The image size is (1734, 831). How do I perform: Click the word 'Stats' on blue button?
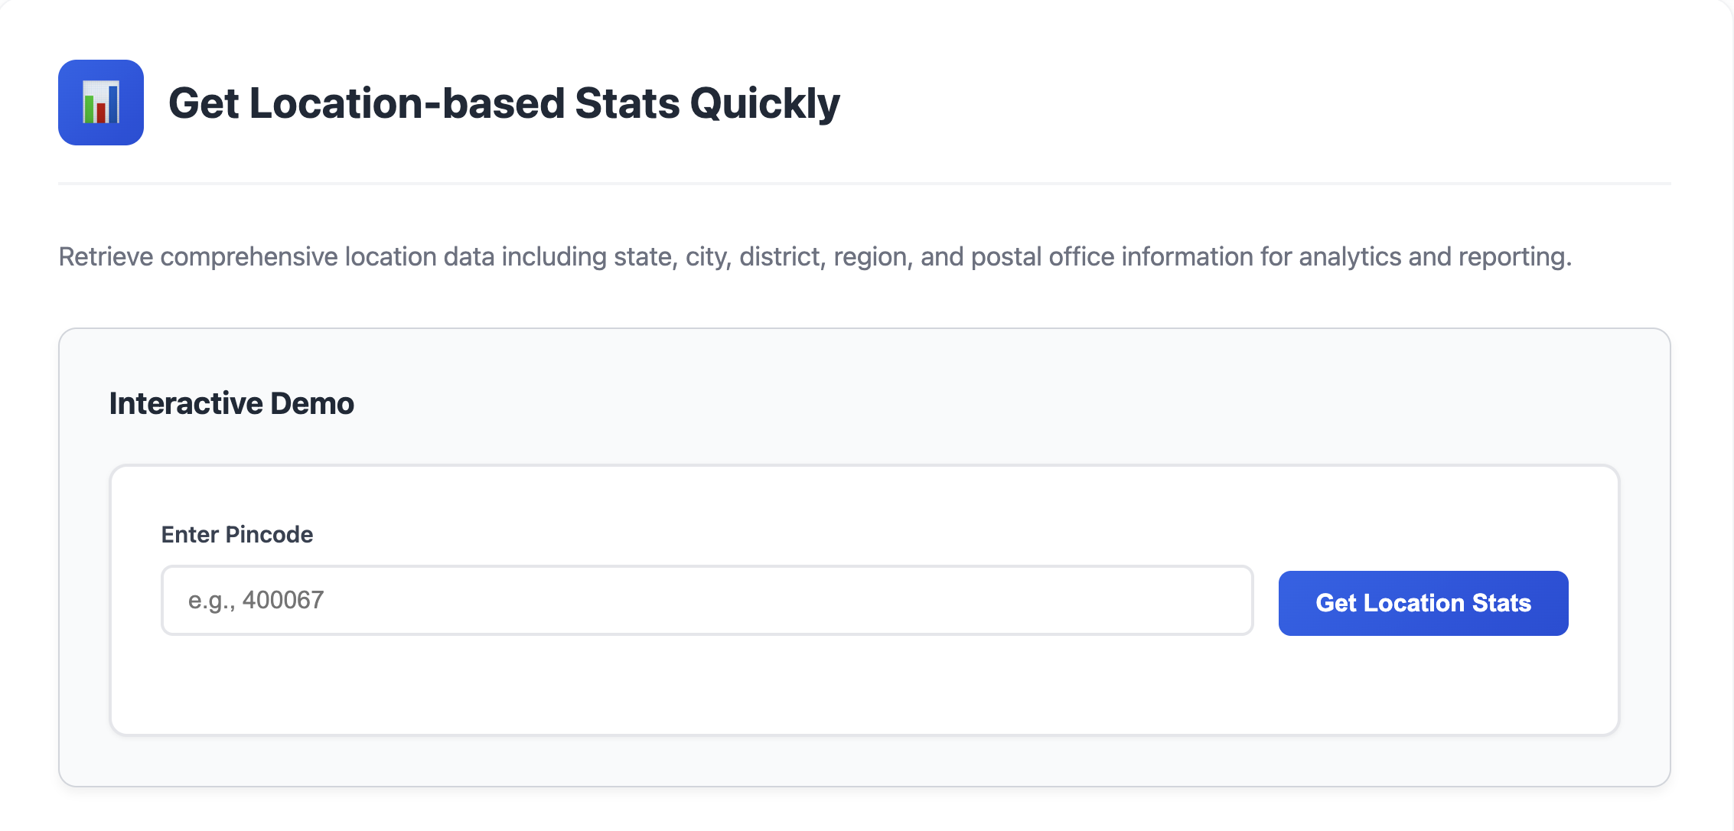tap(1501, 603)
